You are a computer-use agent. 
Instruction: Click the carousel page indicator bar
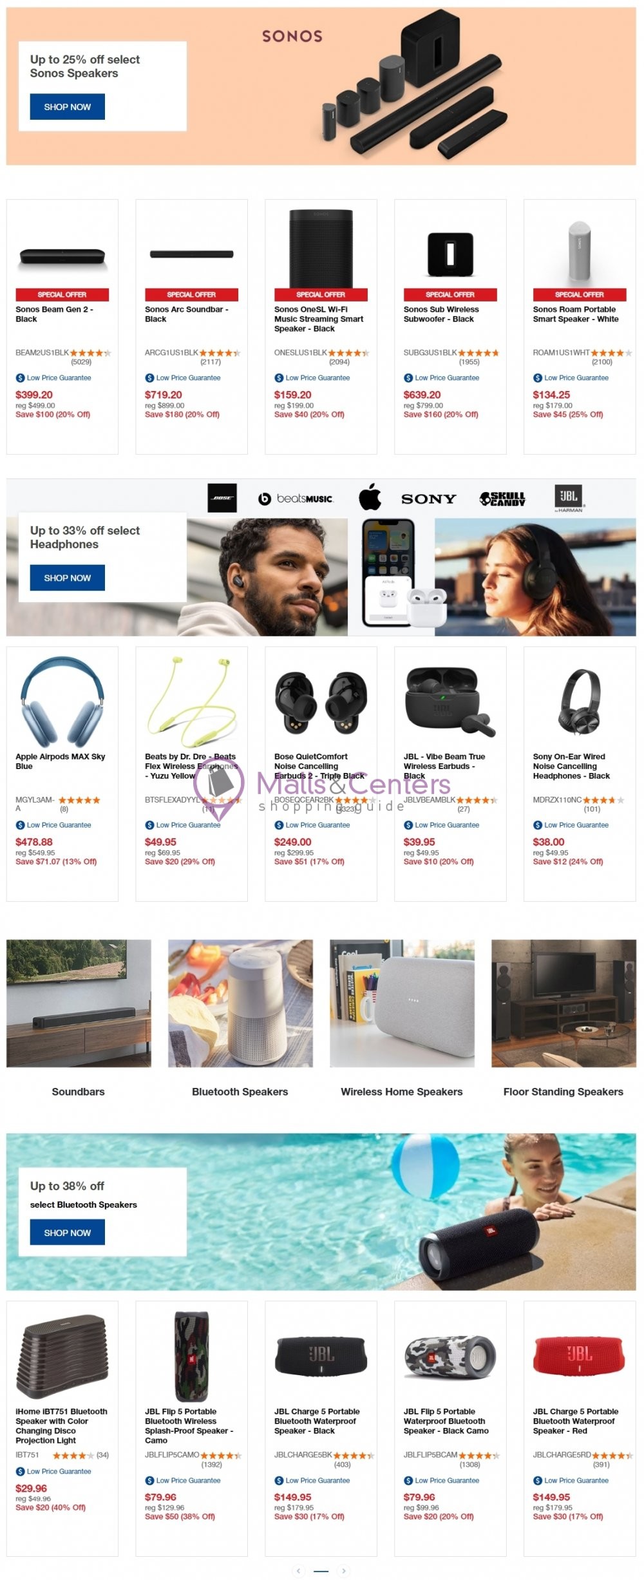tap(321, 1571)
